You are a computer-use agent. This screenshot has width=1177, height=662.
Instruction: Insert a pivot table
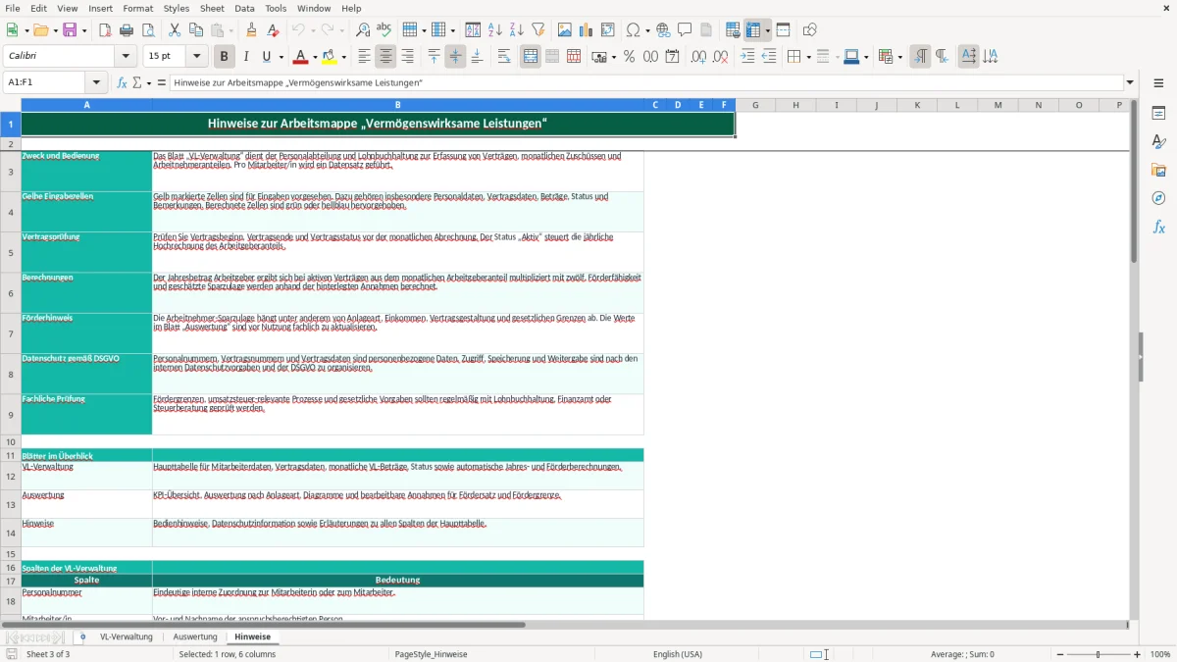(x=608, y=30)
